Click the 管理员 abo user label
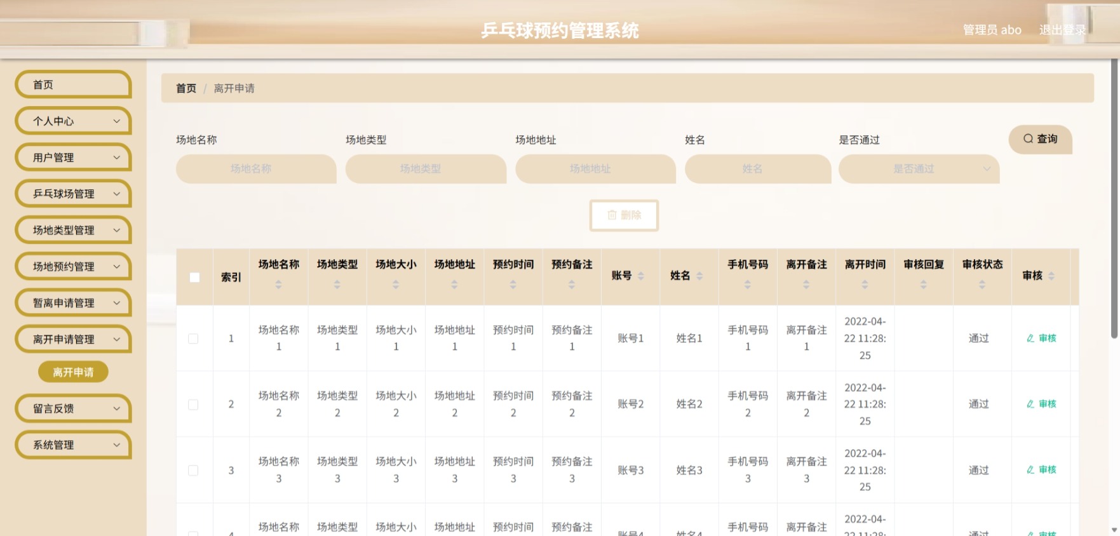The image size is (1120, 536). (x=992, y=30)
